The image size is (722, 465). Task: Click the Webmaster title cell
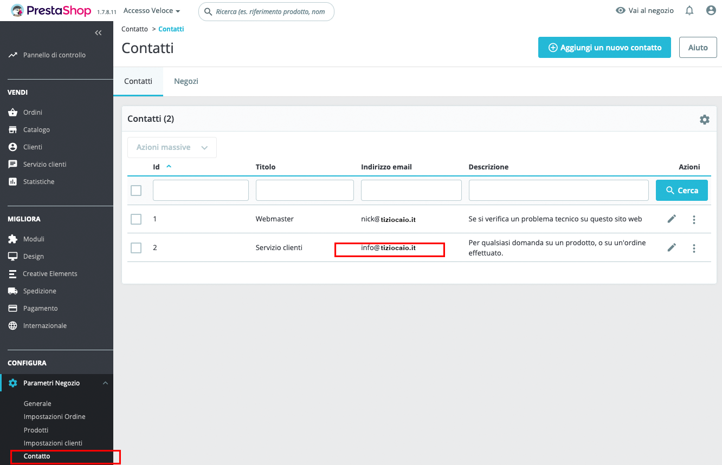coord(275,219)
